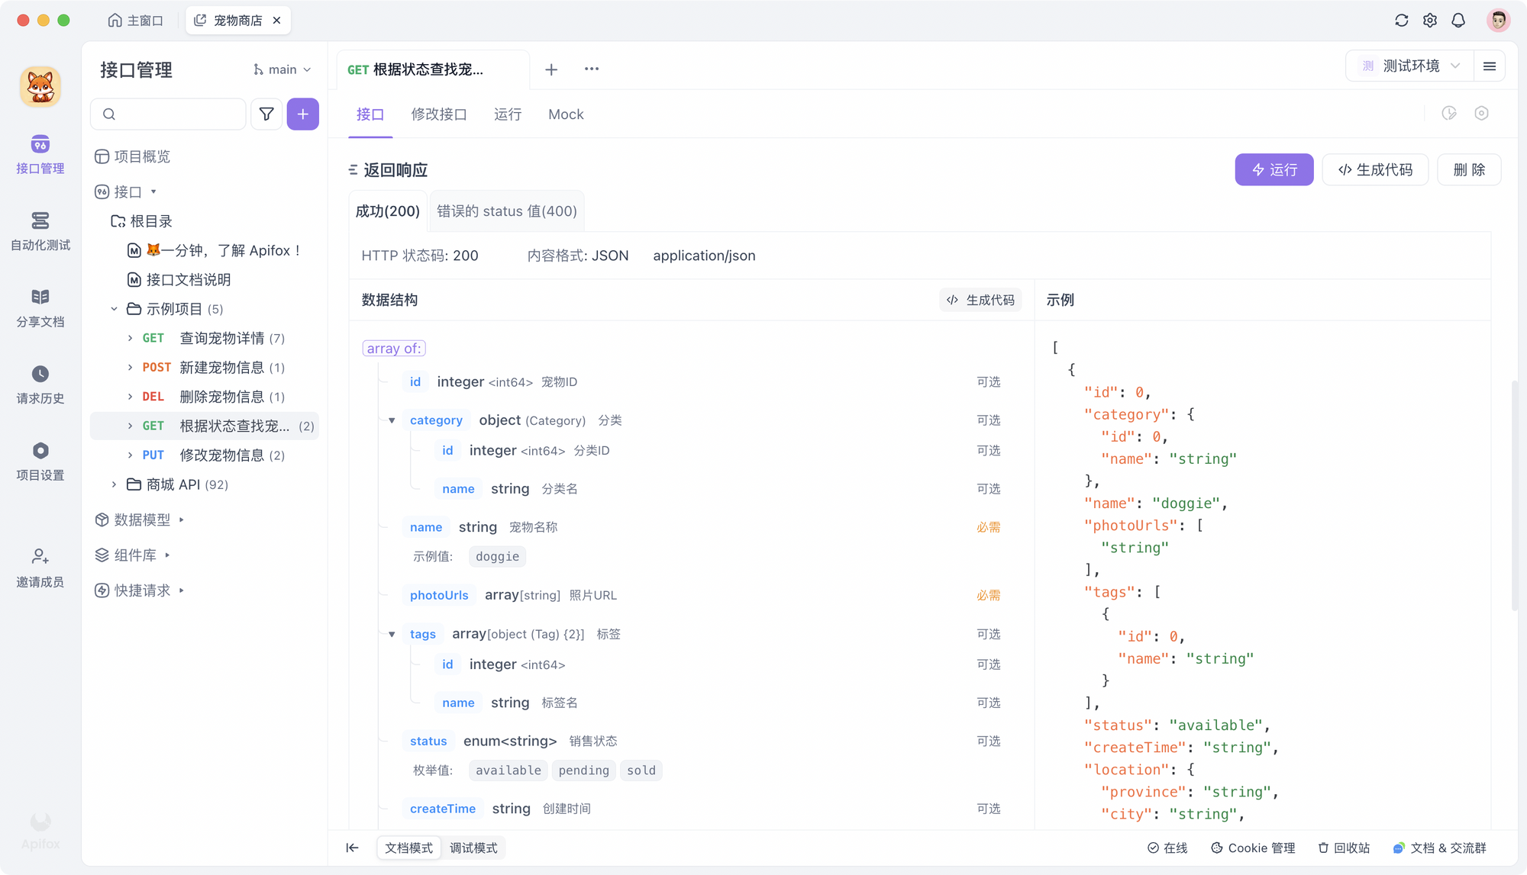Open the three-dots tab menu
Image resolution: width=1527 pixels, height=875 pixels.
592,69
